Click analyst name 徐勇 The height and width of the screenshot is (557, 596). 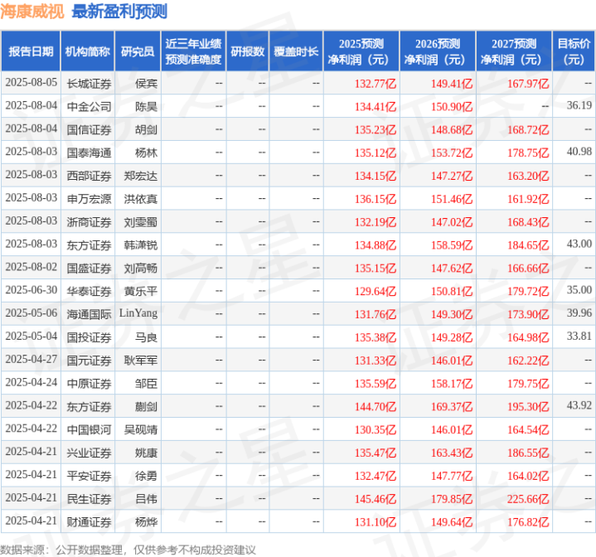(x=146, y=476)
